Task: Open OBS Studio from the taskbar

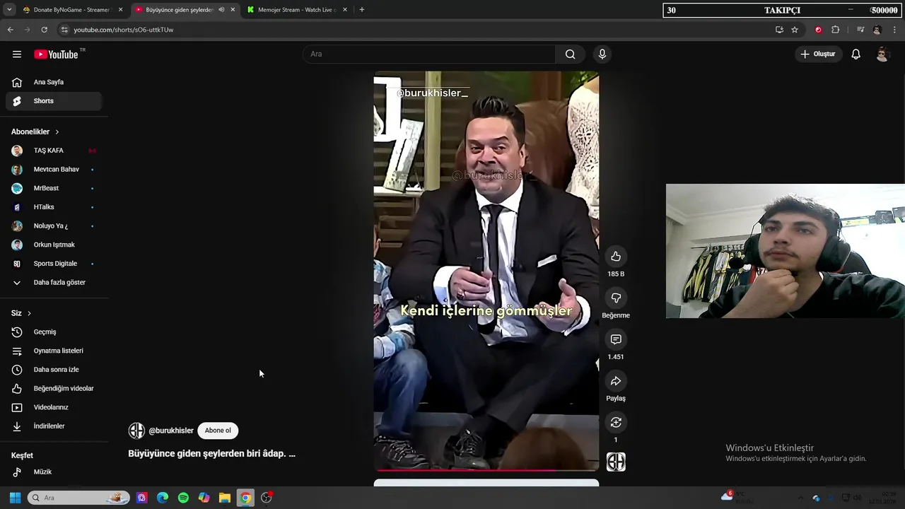Action: point(267,498)
